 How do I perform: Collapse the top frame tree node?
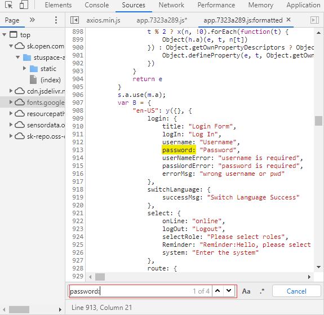[x=4, y=35]
